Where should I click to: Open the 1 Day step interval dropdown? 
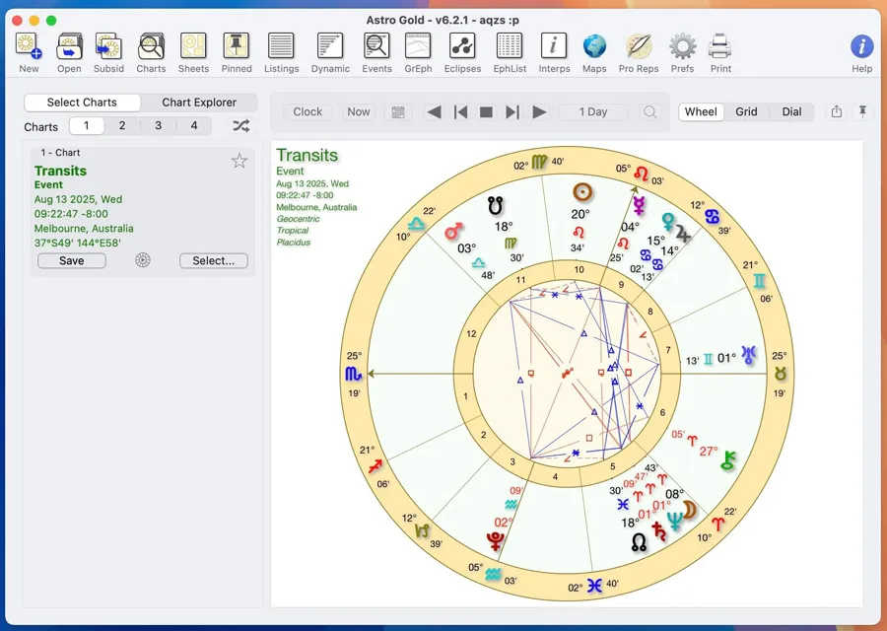click(593, 112)
